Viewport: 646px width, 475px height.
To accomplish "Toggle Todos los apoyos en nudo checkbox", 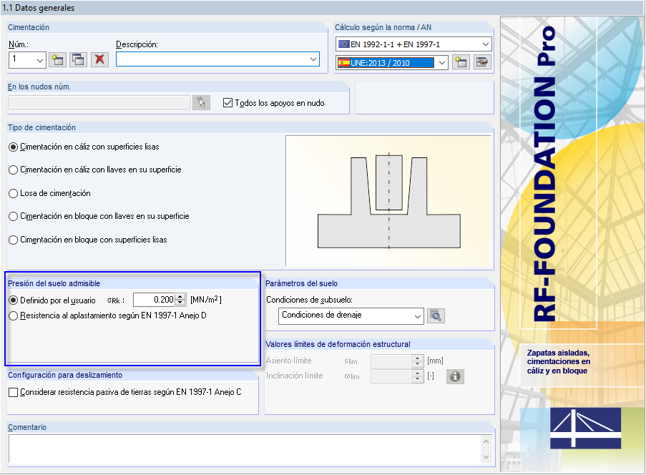I will click(x=227, y=102).
